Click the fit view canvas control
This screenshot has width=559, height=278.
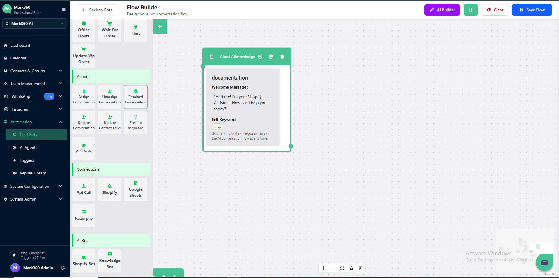tap(342, 268)
